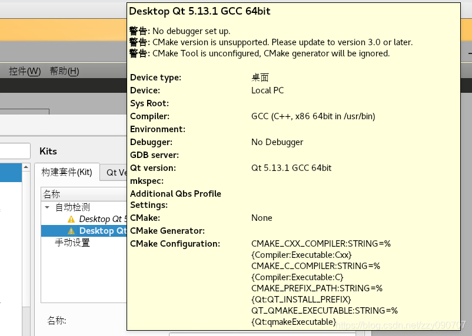Viewport: 472px width, 336px height.
Task: Select the highlighted Desktop Qt kit row
Action: 84,231
